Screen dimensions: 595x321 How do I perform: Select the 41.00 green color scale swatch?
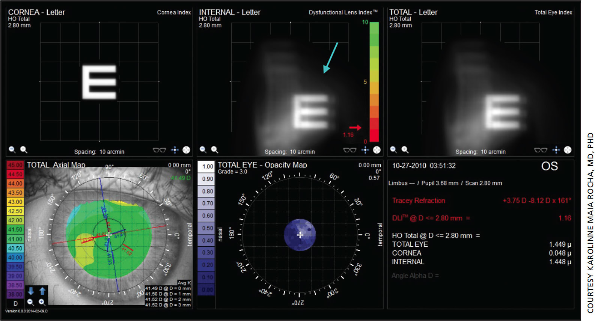click(x=15, y=239)
